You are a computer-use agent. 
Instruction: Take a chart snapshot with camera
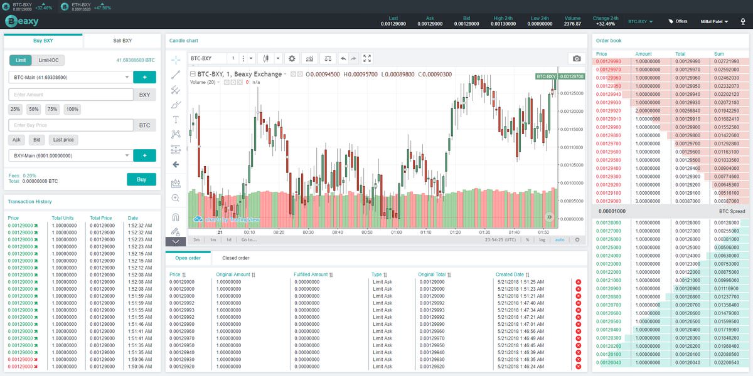(576, 58)
